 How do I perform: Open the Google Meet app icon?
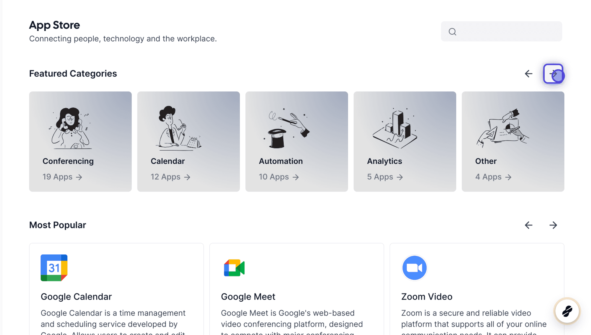[x=234, y=268]
